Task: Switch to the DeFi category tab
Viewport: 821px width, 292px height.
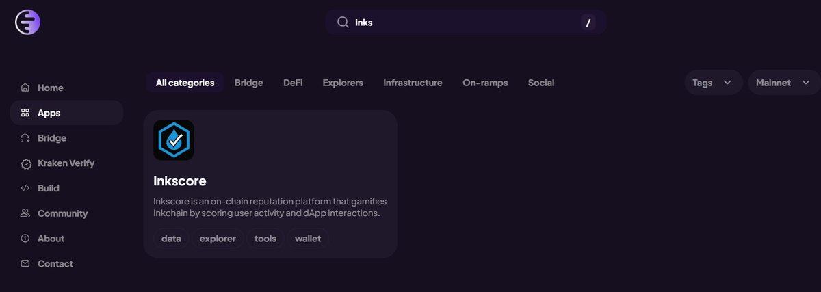Action: pyautogui.click(x=293, y=83)
